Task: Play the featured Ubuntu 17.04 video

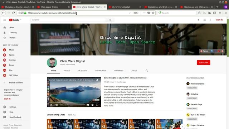Action: click(51, 105)
